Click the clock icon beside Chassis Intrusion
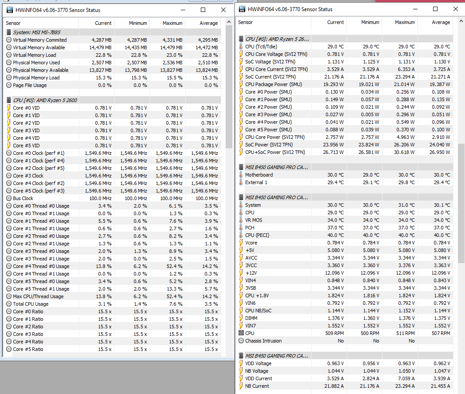Image resolution: width=465 pixels, height=394 pixels. click(x=241, y=341)
